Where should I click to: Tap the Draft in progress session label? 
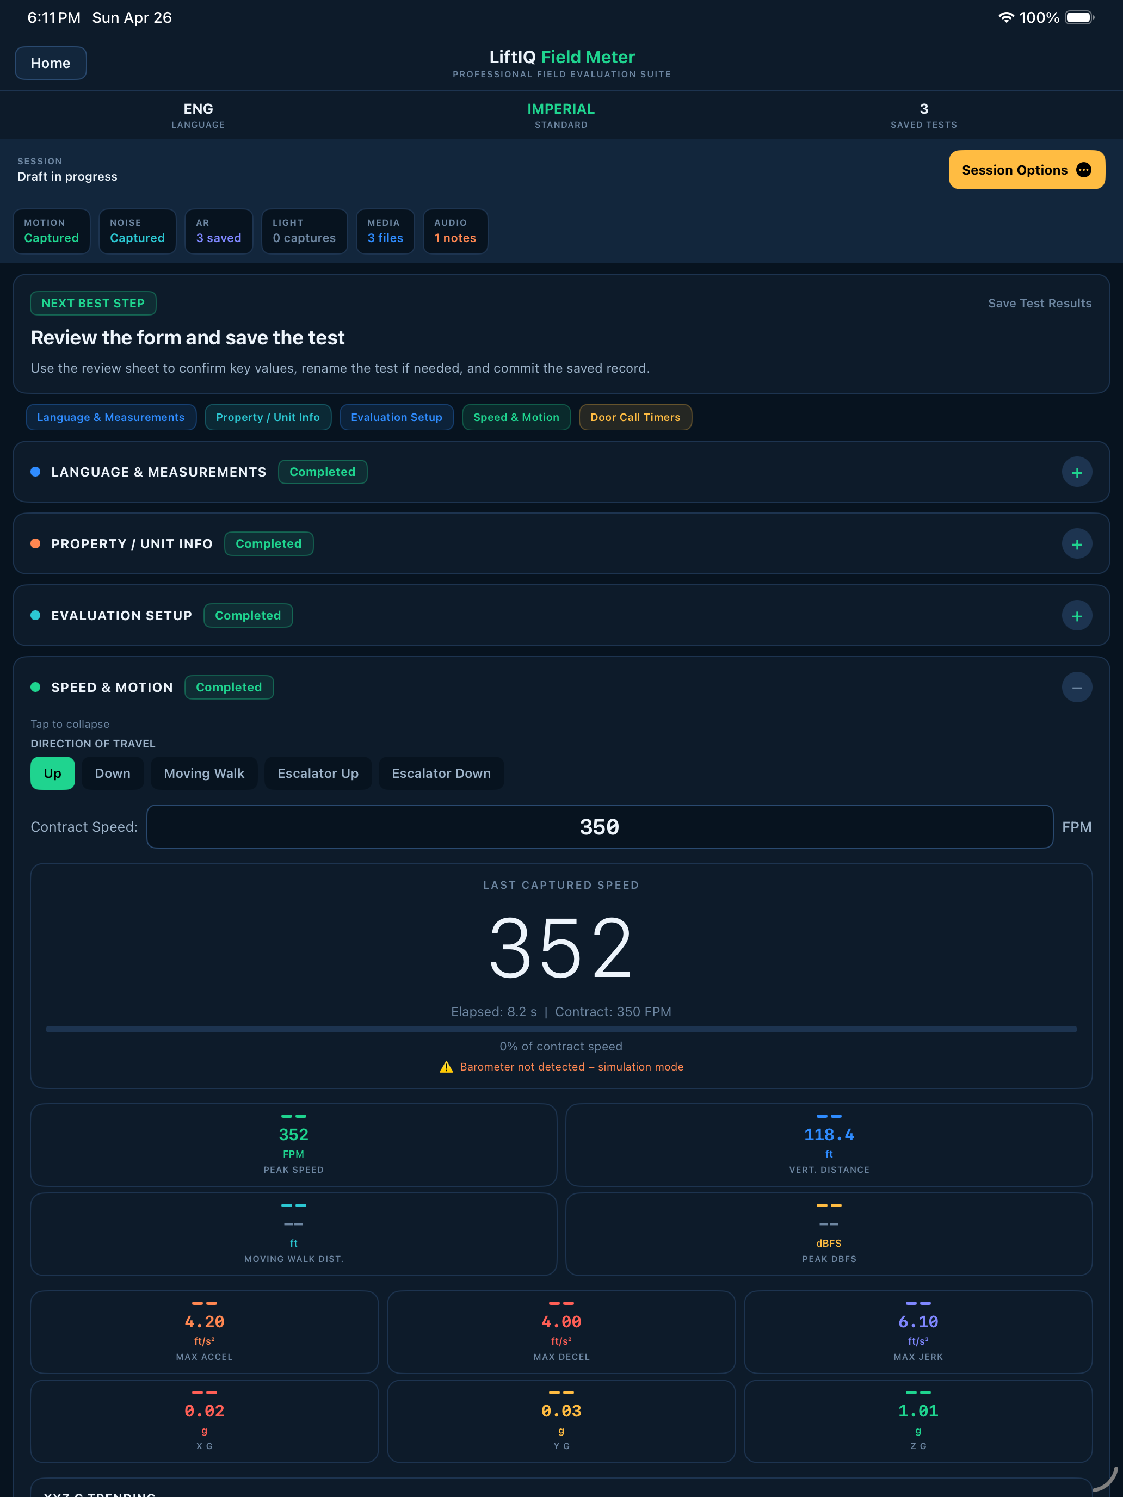pyautogui.click(x=67, y=177)
